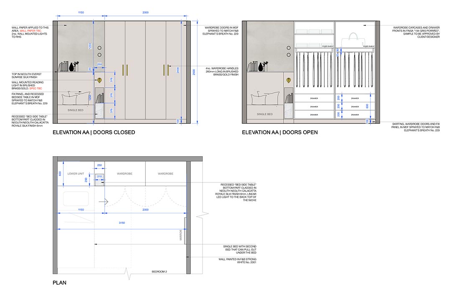Click the 210 dimension in the plan niche

pyautogui.click(x=99, y=177)
